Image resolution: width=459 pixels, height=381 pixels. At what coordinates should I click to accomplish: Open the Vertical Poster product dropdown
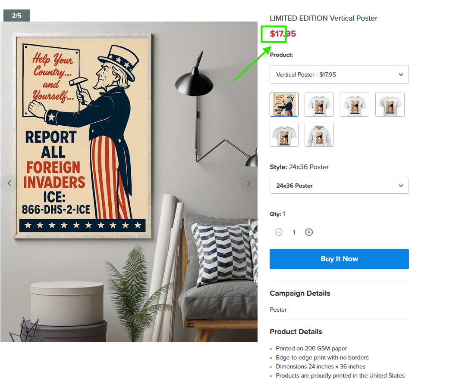(339, 74)
